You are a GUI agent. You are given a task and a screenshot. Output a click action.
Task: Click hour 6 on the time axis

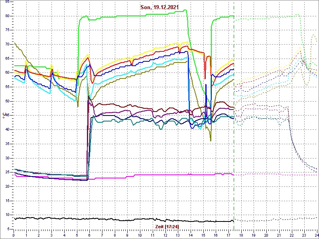[90, 235]
